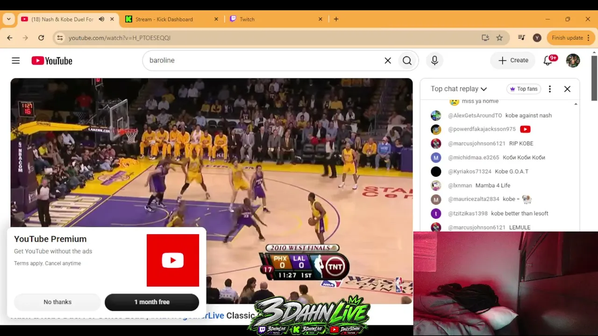Close the Kick Dashboard tab
The width and height of the screenshot is (598, 336).
216,19
